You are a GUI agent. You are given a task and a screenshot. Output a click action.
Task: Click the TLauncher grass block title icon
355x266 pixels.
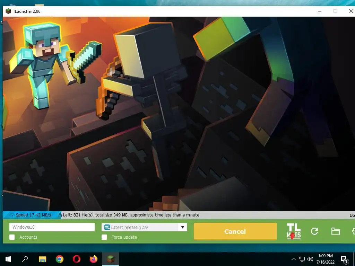8,11
